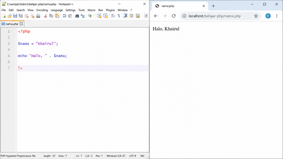Image resolution: width=283 pixels, height=159 pixels.
Task: Open the Edit menu
Action: point(11,10)
